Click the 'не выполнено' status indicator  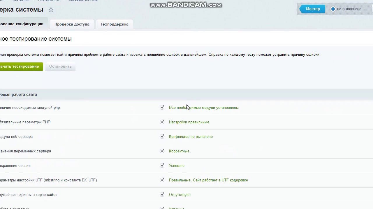point(346,9)
